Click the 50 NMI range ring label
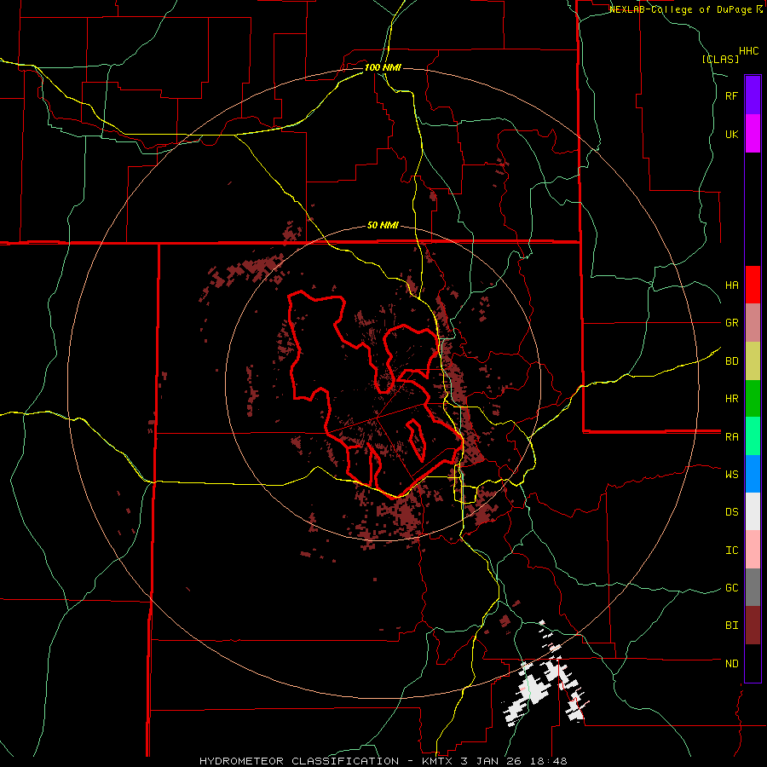This screenshot has height=767, width=767. pos(383,226)
